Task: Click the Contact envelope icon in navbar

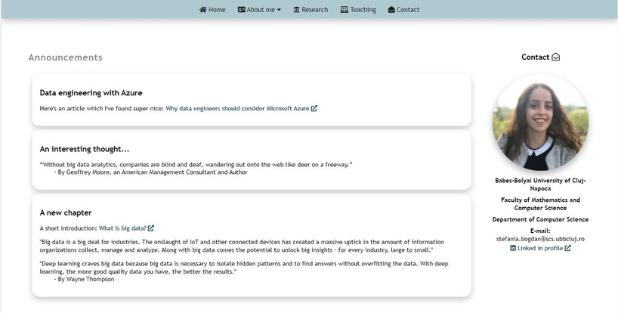Action: pos(391,10)
